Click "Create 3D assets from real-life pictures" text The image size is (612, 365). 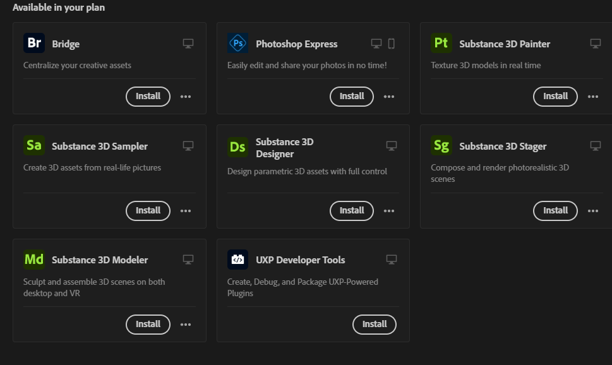(x=92, y=167)
